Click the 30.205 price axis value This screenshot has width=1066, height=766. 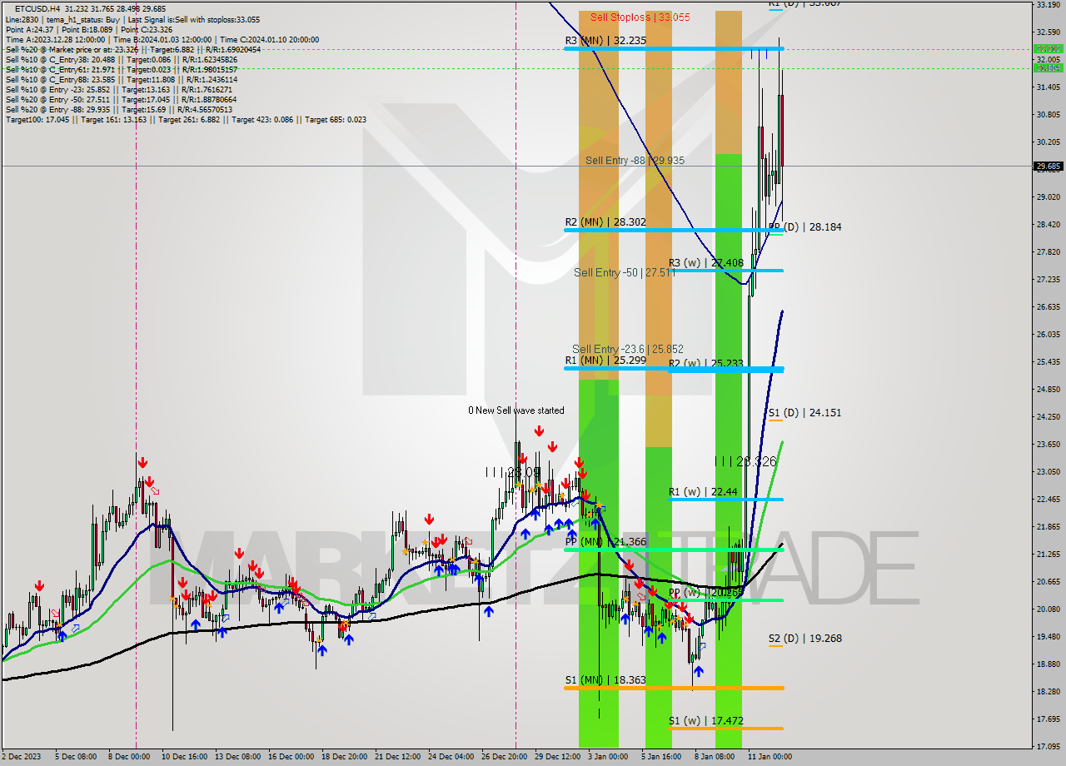[x=1048, y=142]
